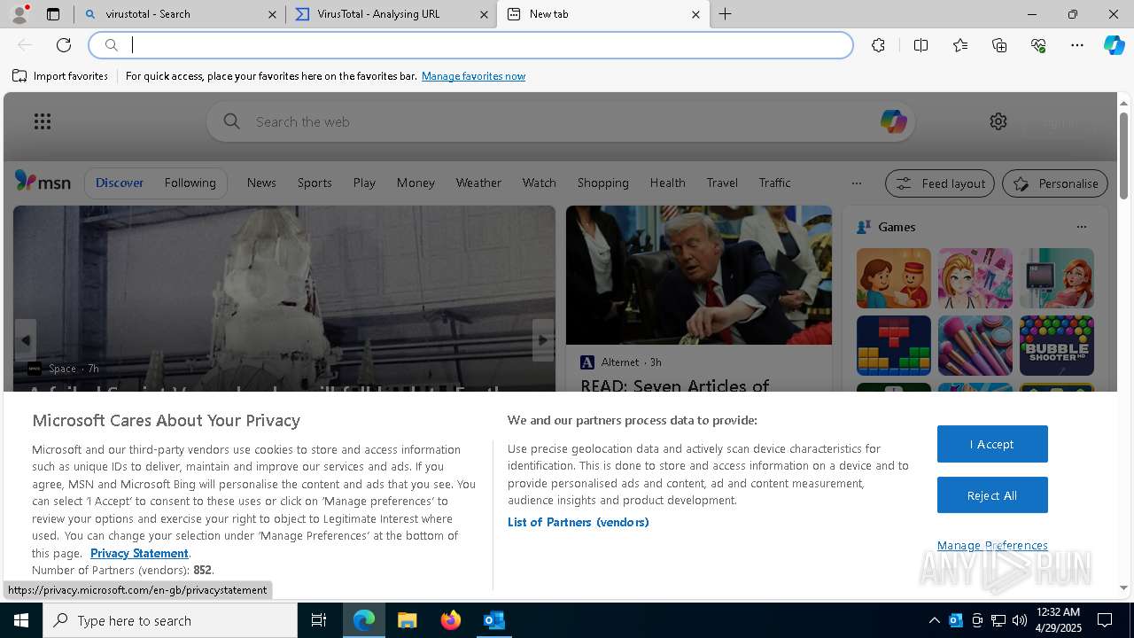Screen dimensions: 1134x638
Task: Show previous news carousel slide
Action: [25, 340]
